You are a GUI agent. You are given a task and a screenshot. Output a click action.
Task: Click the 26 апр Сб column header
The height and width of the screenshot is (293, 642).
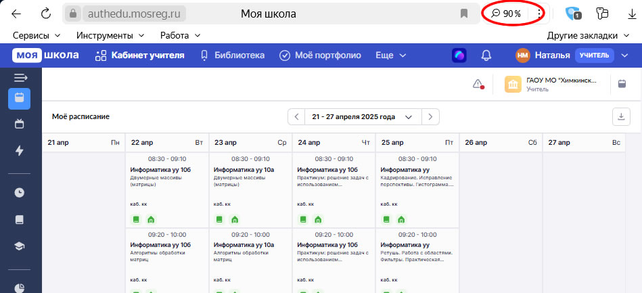tap(501, 143)
